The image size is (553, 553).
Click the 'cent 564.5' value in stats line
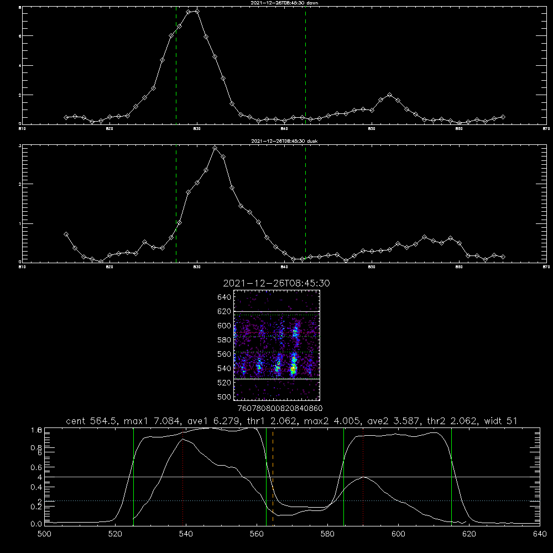pyautogui.click(x=93, y=421)
